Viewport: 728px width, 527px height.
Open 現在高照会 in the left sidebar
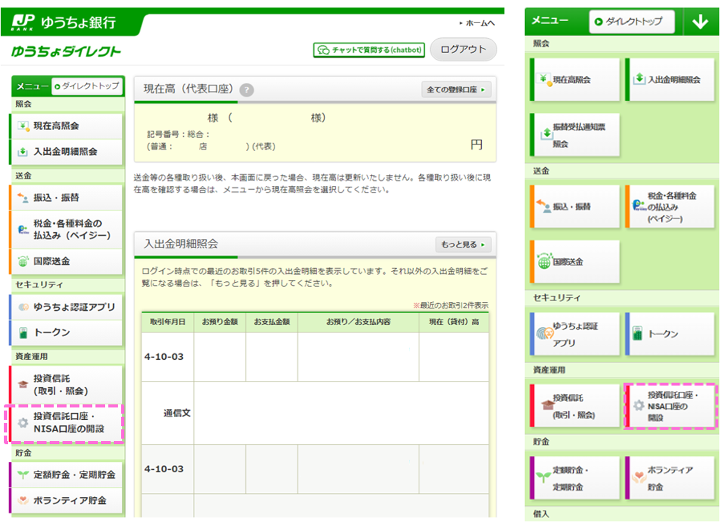click(67, 126)
